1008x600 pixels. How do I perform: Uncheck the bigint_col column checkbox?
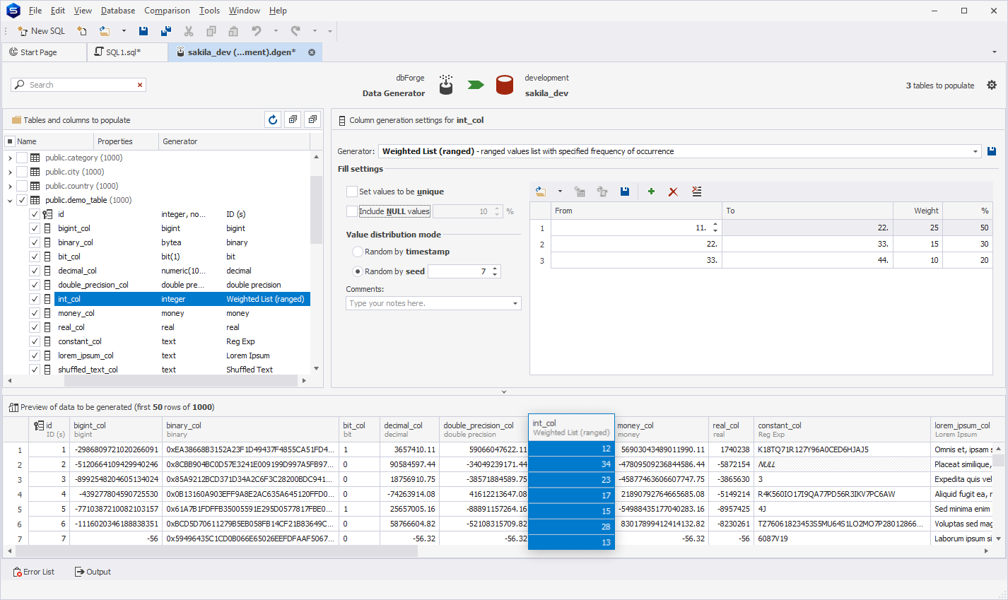35,228
